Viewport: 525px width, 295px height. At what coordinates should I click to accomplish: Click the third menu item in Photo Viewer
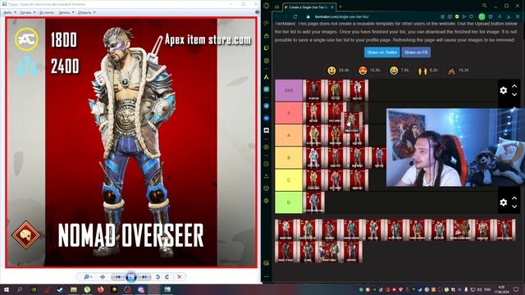[47, 12]
